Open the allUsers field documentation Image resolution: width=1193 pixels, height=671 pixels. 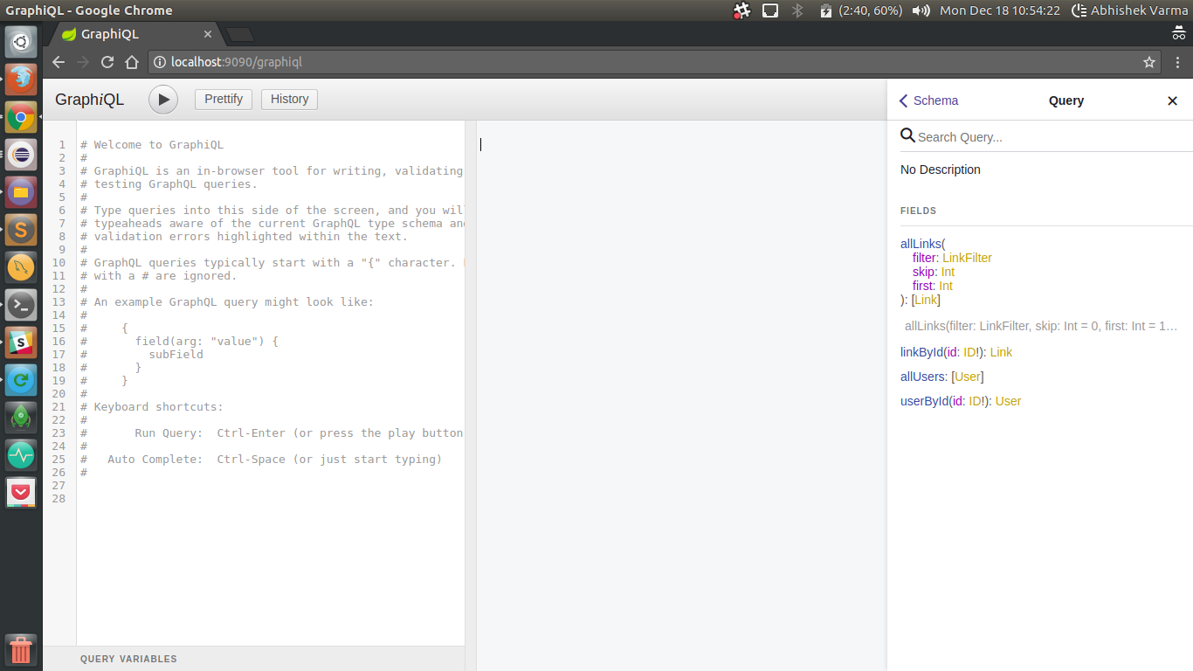click(x=923, y=377)
